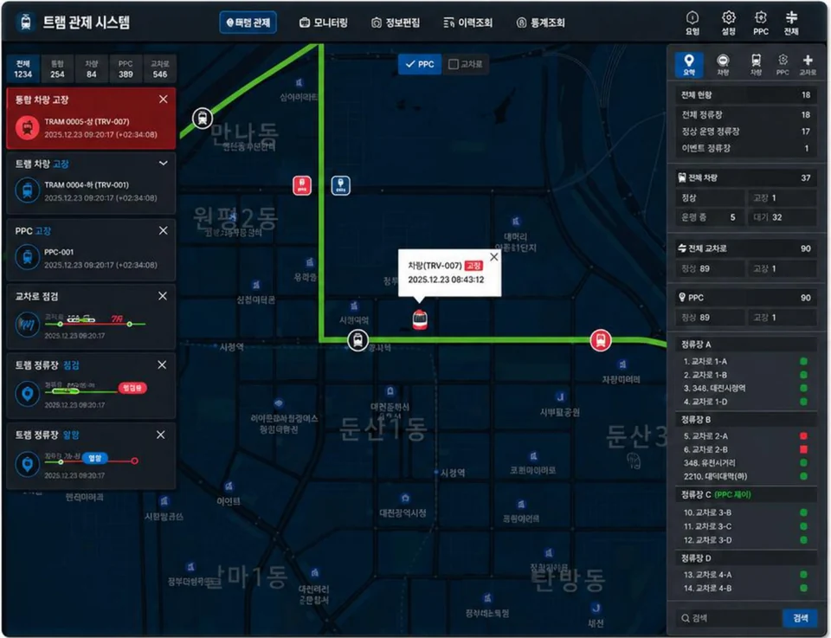Image resolution: width=831 pixels, height=638 pixels.
Task: Select the blue PPC marker on map
Action: coord(341,185)
